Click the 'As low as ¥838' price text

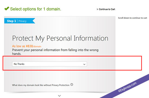22,46
